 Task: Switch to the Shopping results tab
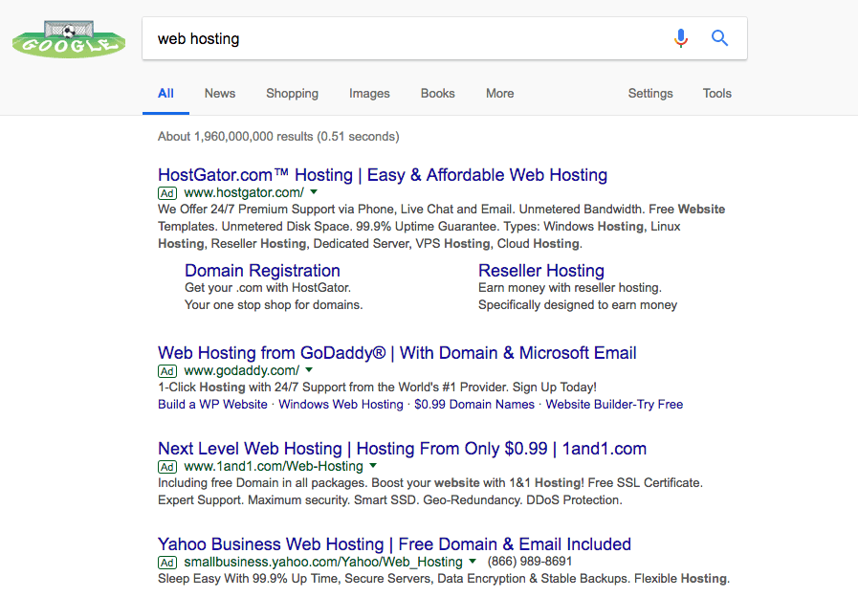point(292,94)
